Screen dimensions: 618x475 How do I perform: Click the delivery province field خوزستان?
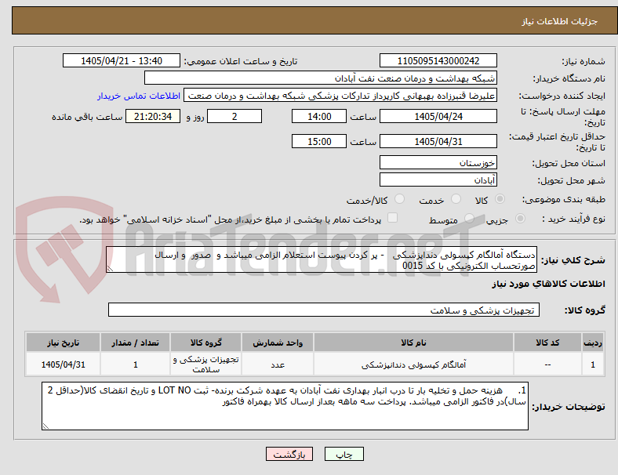(x=438, y=162)
